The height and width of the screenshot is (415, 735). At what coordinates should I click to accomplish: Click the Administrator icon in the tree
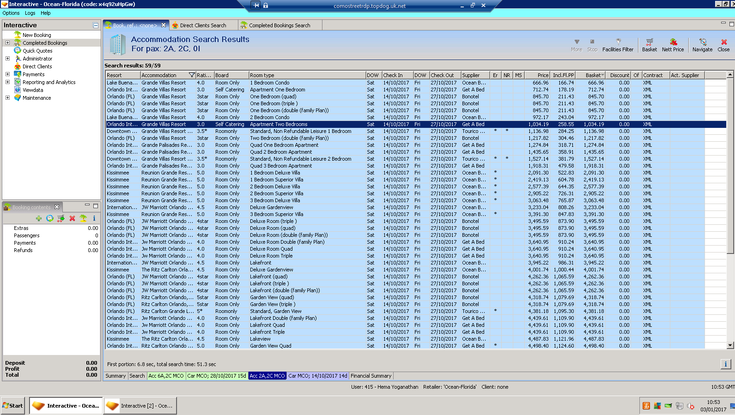point(18,59)
